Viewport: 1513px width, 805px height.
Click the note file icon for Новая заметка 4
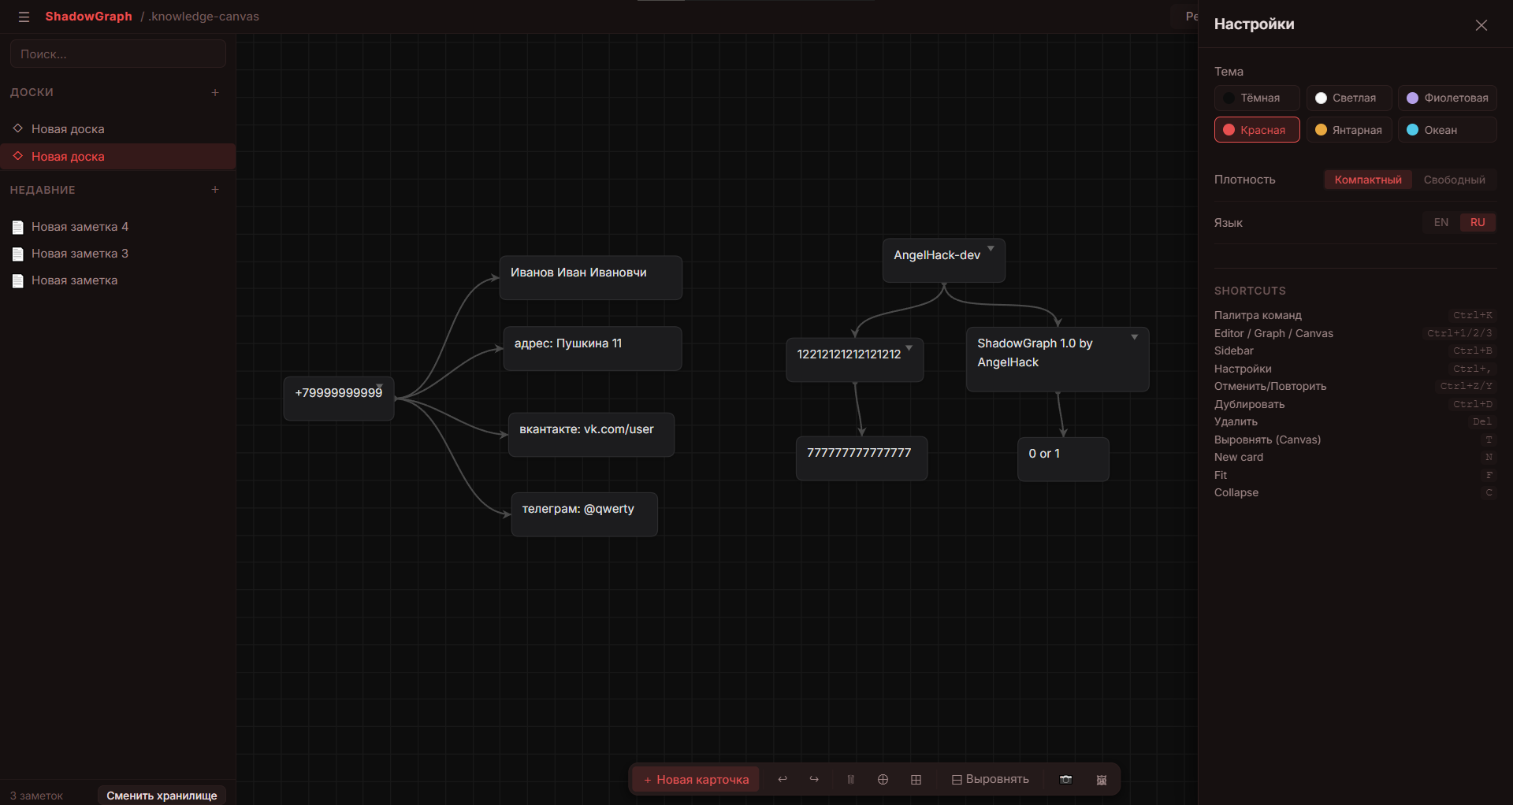[x=18, y=228]
